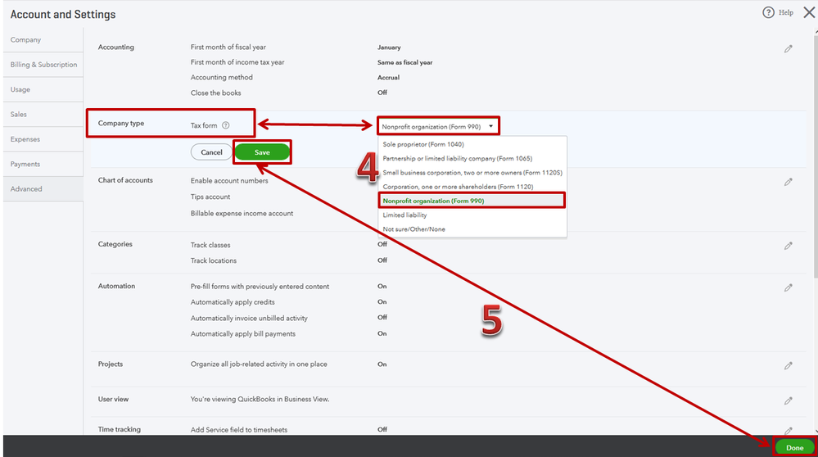Choose Sole proprietor (Form 1040)
818x457 pixels.
point(423,144)
